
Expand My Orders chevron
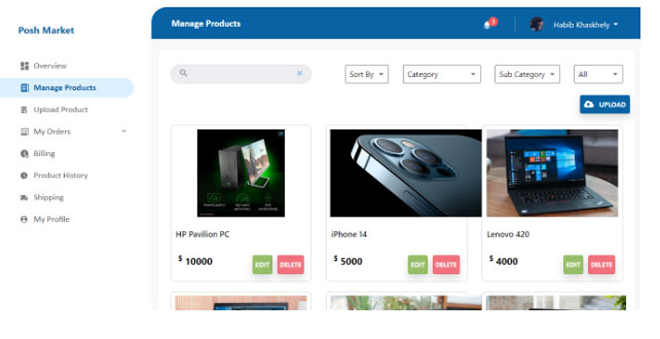[124, 131]
